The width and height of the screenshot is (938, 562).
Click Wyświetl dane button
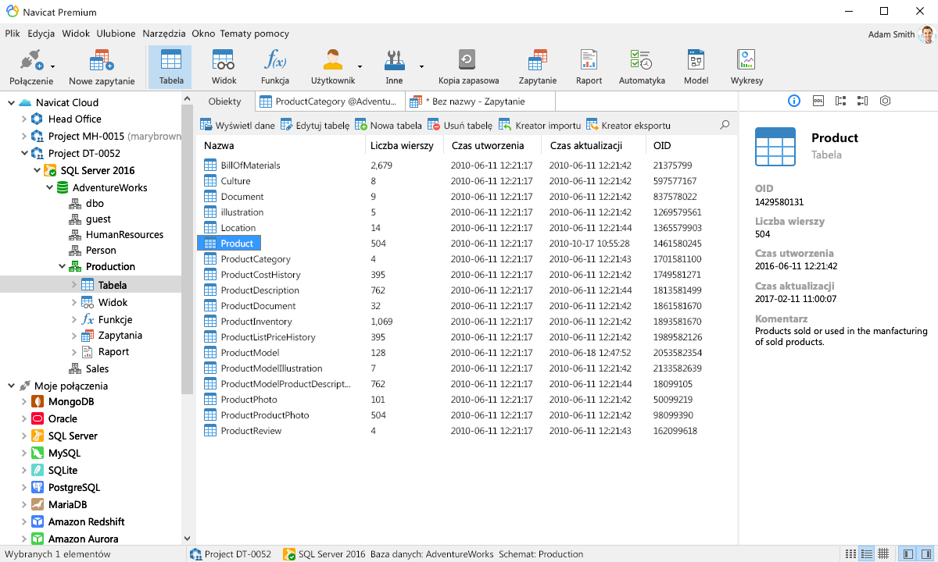(238, 125)
